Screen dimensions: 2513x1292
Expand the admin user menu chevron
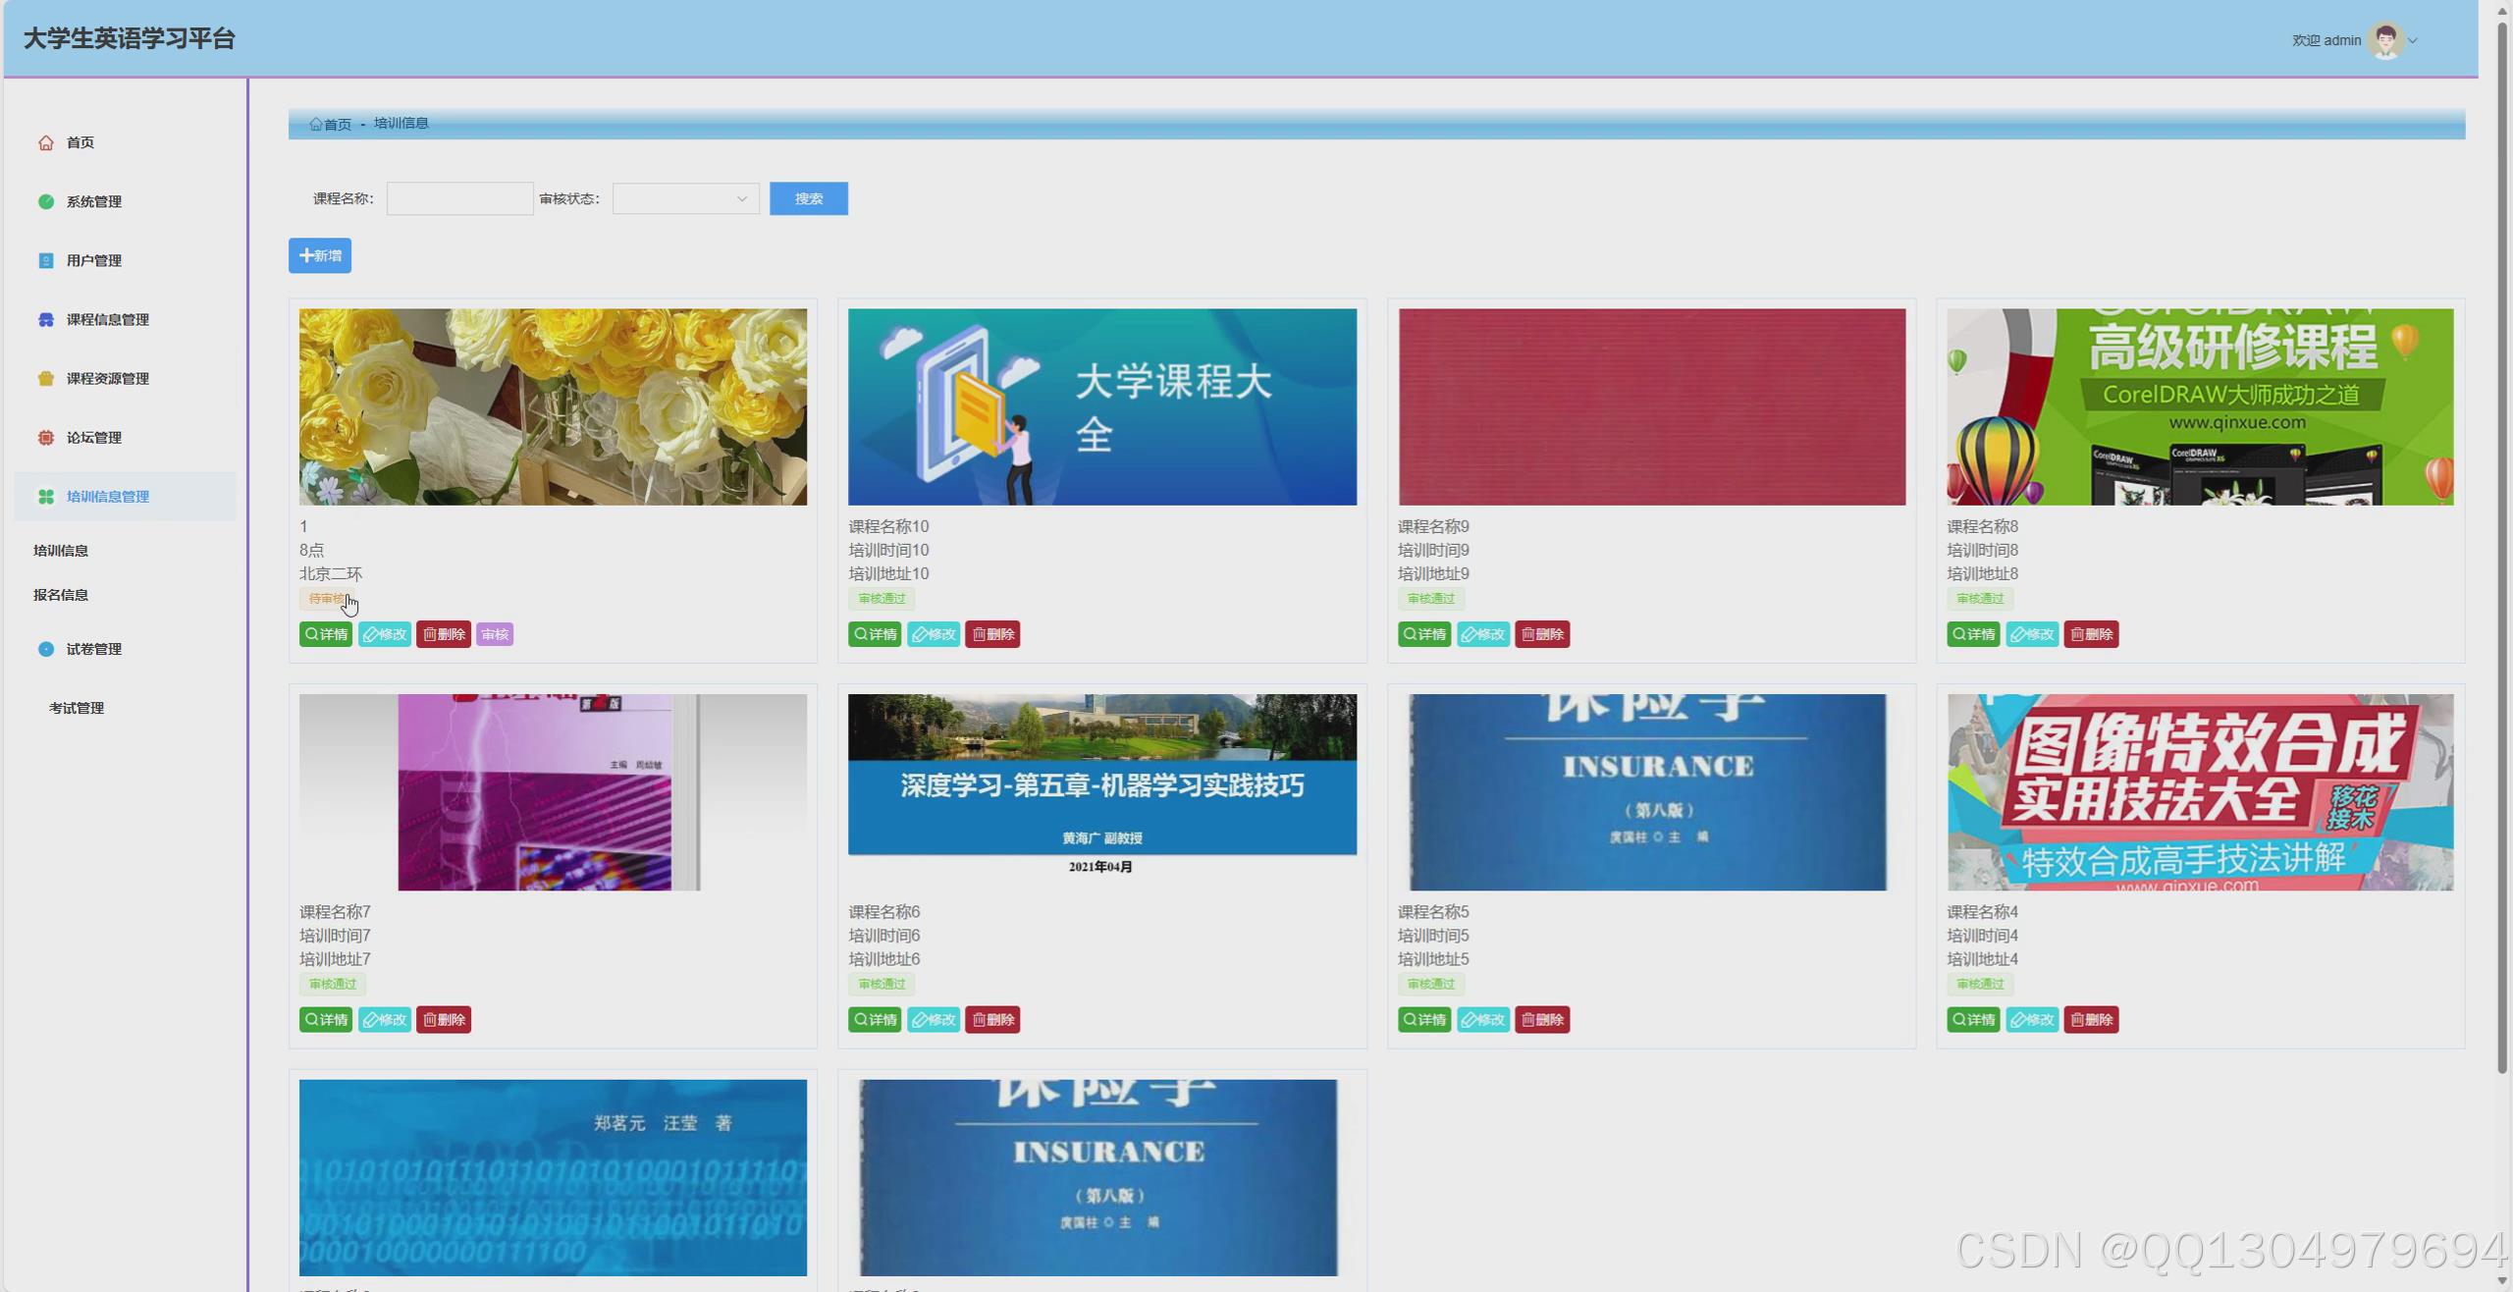tap(2413, 41)
